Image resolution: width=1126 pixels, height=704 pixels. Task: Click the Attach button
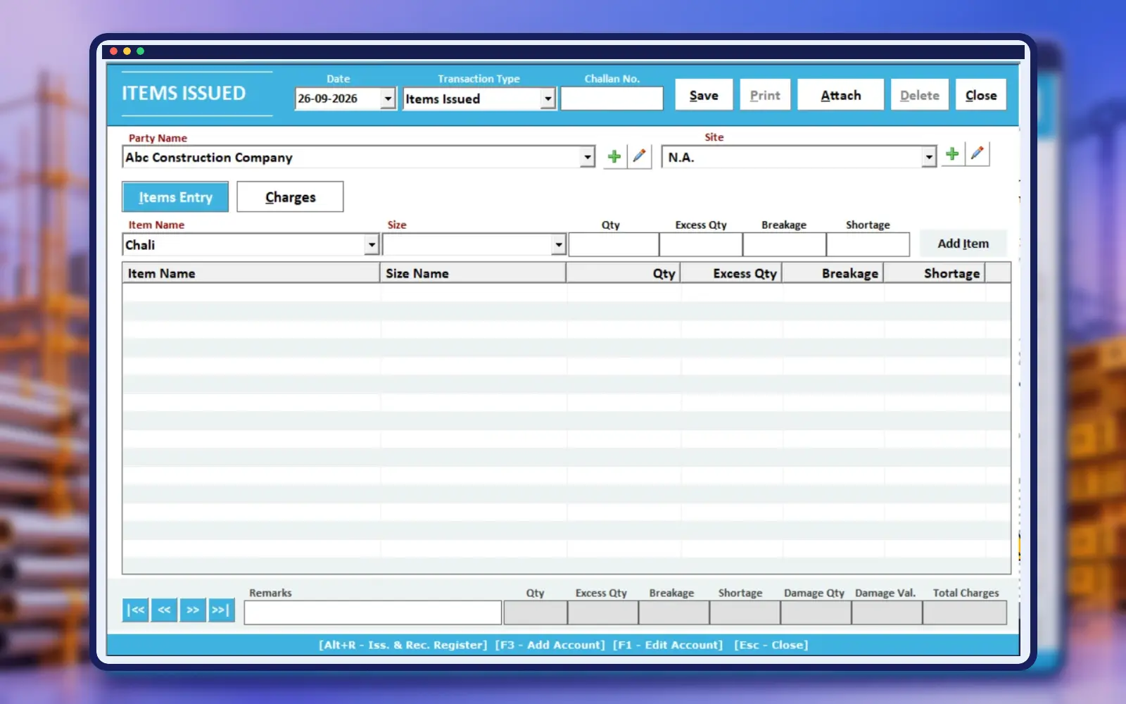click(x=840, y=95)
